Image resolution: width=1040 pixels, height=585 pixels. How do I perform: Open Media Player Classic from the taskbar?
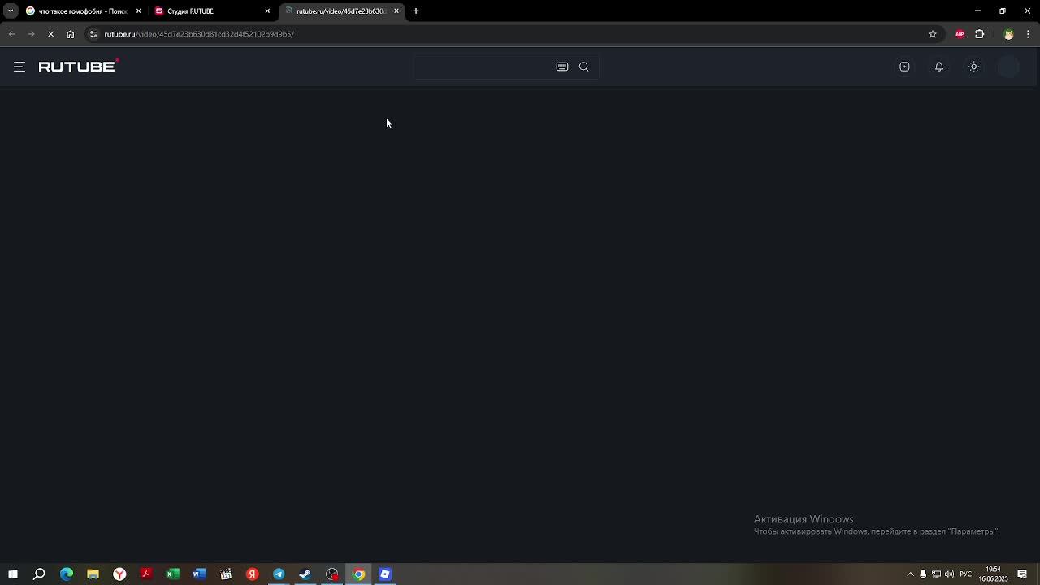click(226, 574)
